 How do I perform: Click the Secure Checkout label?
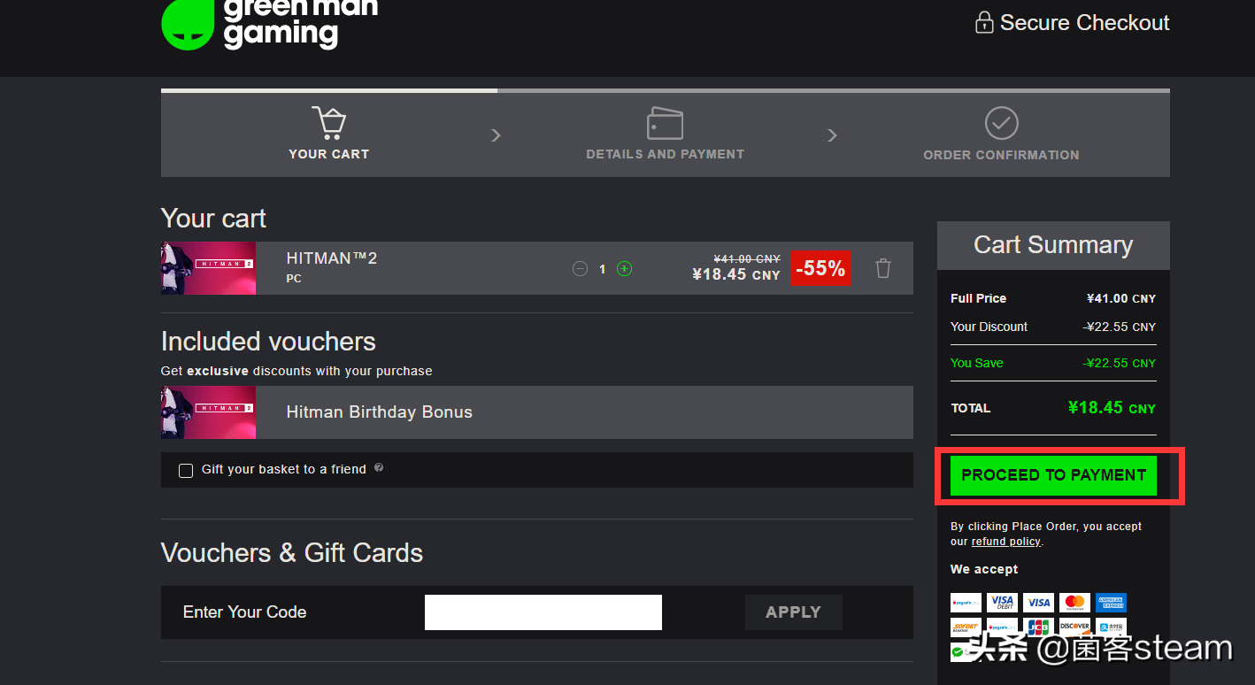coord(1084,23)
